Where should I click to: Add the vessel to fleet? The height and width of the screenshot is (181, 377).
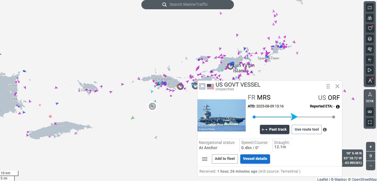click(225, 159)
